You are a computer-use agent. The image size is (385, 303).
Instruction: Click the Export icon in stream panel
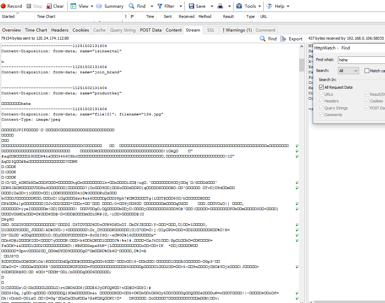[x=283, y=39]
